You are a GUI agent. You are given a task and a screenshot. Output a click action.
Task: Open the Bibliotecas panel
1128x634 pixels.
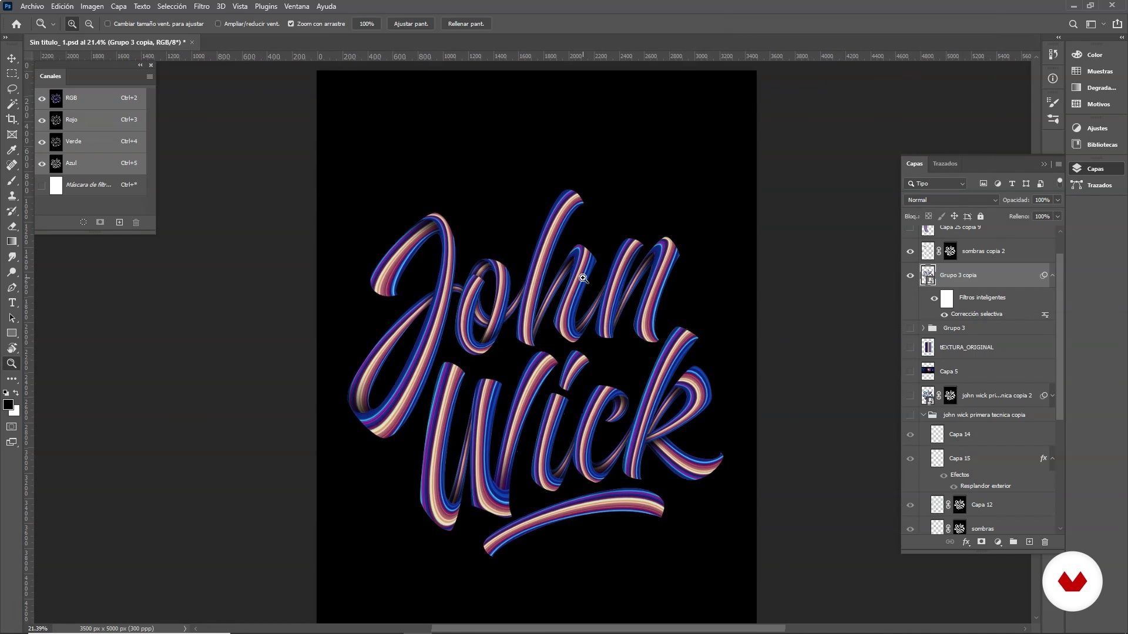[x=1096, y=144]
